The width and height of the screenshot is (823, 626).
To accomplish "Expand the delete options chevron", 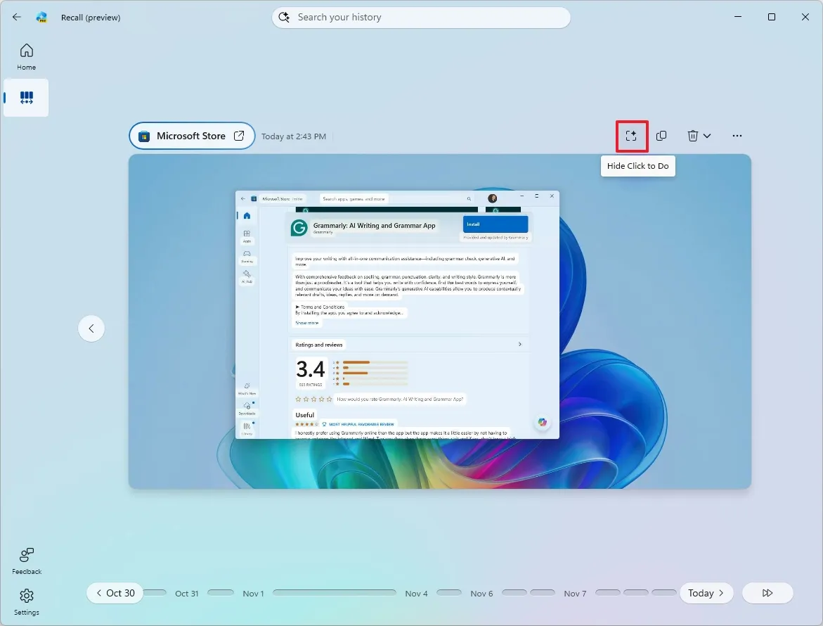I will pos(708,136).
